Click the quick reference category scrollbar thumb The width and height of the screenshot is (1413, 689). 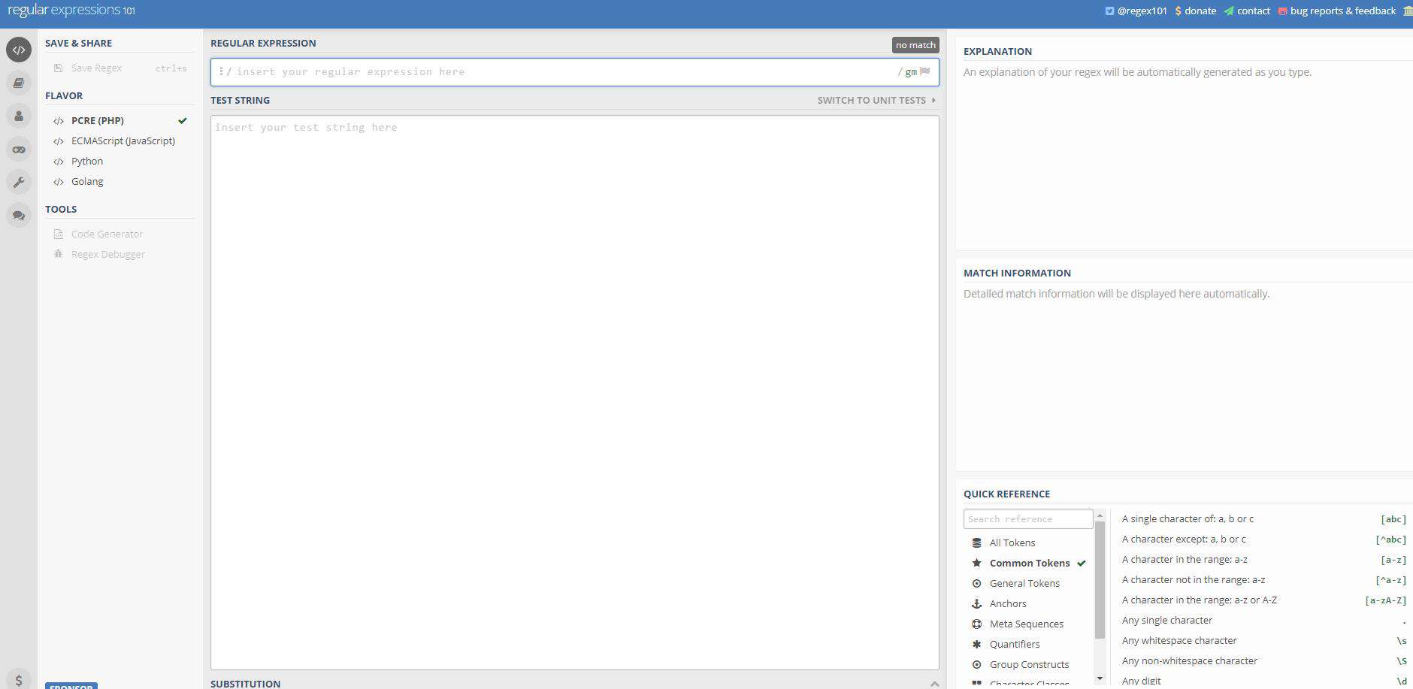pos(1100,580)
